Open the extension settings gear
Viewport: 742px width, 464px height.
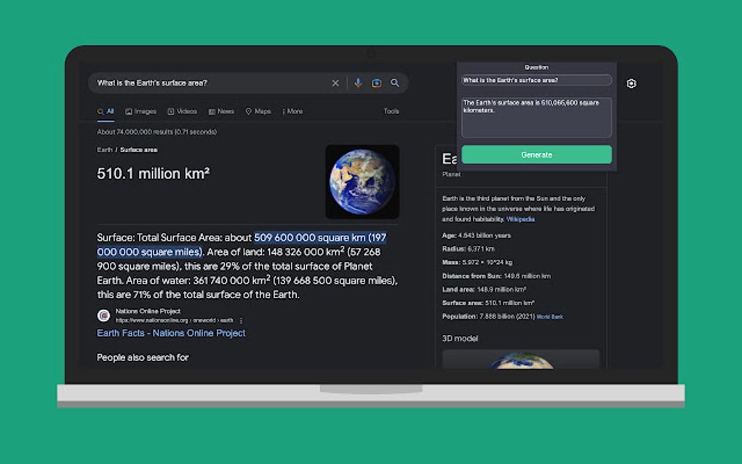pyautogui.click(x=630, y=84)
